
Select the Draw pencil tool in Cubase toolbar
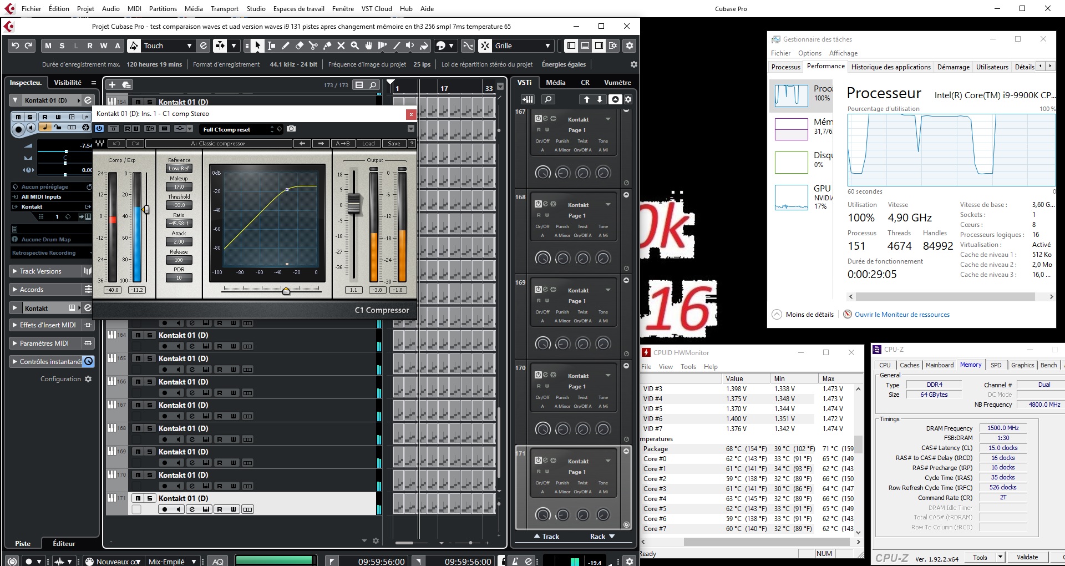pyautogui.click(x=286, y=46)
